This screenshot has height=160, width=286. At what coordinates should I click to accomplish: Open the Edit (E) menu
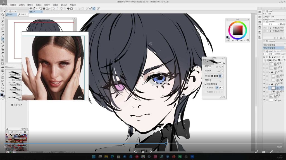pyautogui.click(x=13, y=5)
